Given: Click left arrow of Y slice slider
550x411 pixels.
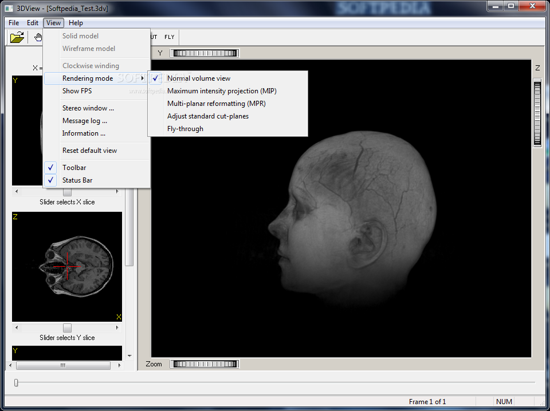Looking at the screenshot, I should pyautogui.click(x=17, y=327).
